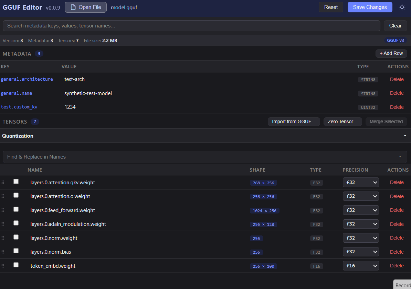The width and height of the screenshot is (411, 289).
Task: Open F16 precision dropdown for token_embd.weight
Action: pyautogui.click(x=361, y=266)
